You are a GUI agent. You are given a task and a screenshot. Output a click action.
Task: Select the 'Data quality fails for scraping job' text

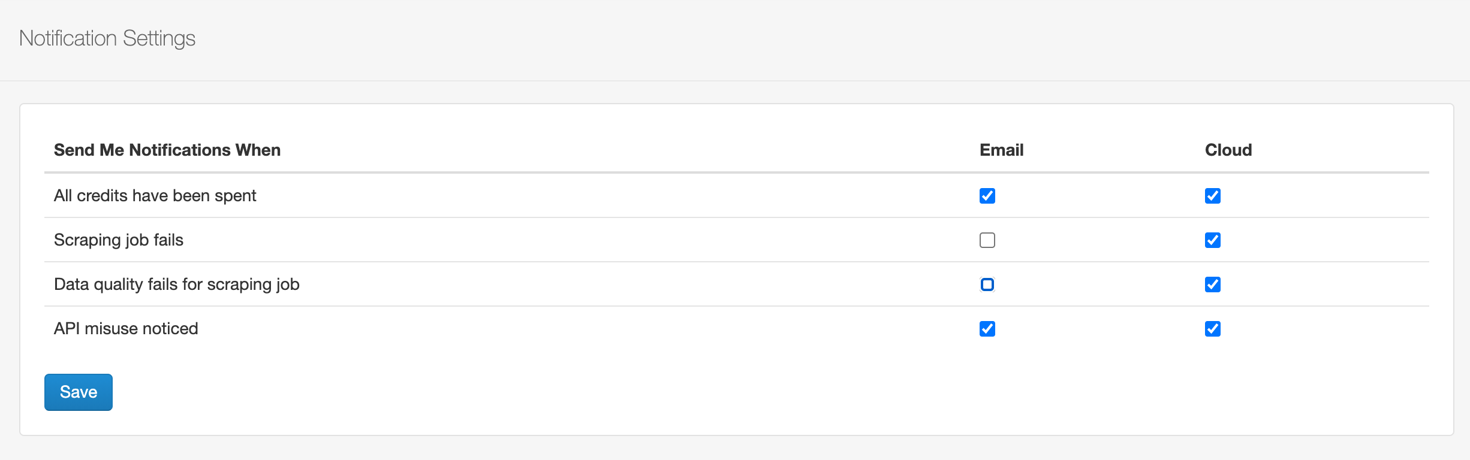tap(176, 284)
